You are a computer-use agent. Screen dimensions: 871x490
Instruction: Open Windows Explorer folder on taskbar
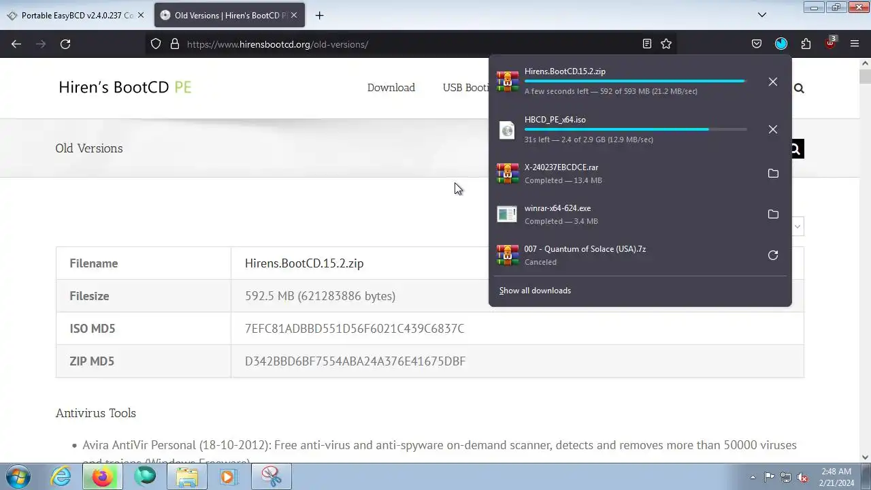(x=187, y=476)
